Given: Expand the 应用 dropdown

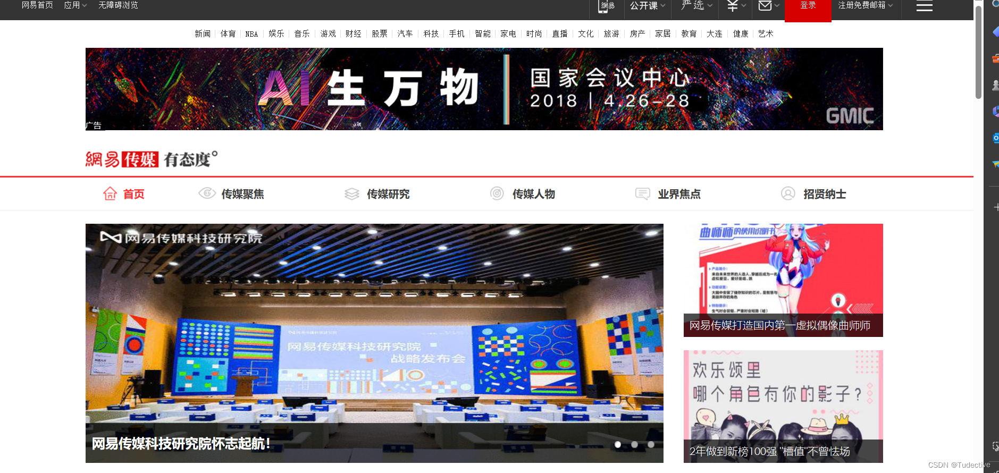Looking at the screenshot, I should [75, 5].
